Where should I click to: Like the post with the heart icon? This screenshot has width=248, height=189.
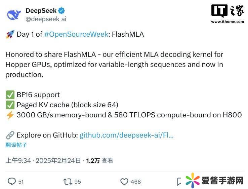pos(124,182)
